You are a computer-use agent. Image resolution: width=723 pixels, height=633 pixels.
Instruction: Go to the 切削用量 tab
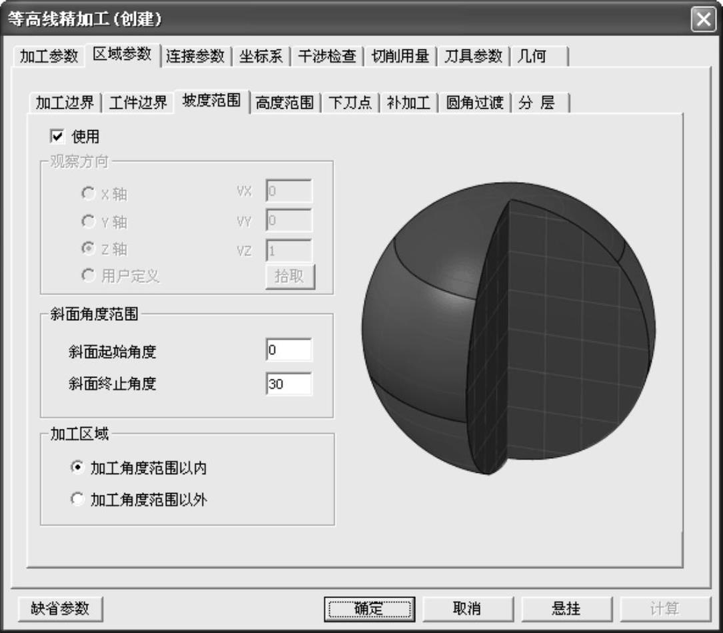click(400, 56)
